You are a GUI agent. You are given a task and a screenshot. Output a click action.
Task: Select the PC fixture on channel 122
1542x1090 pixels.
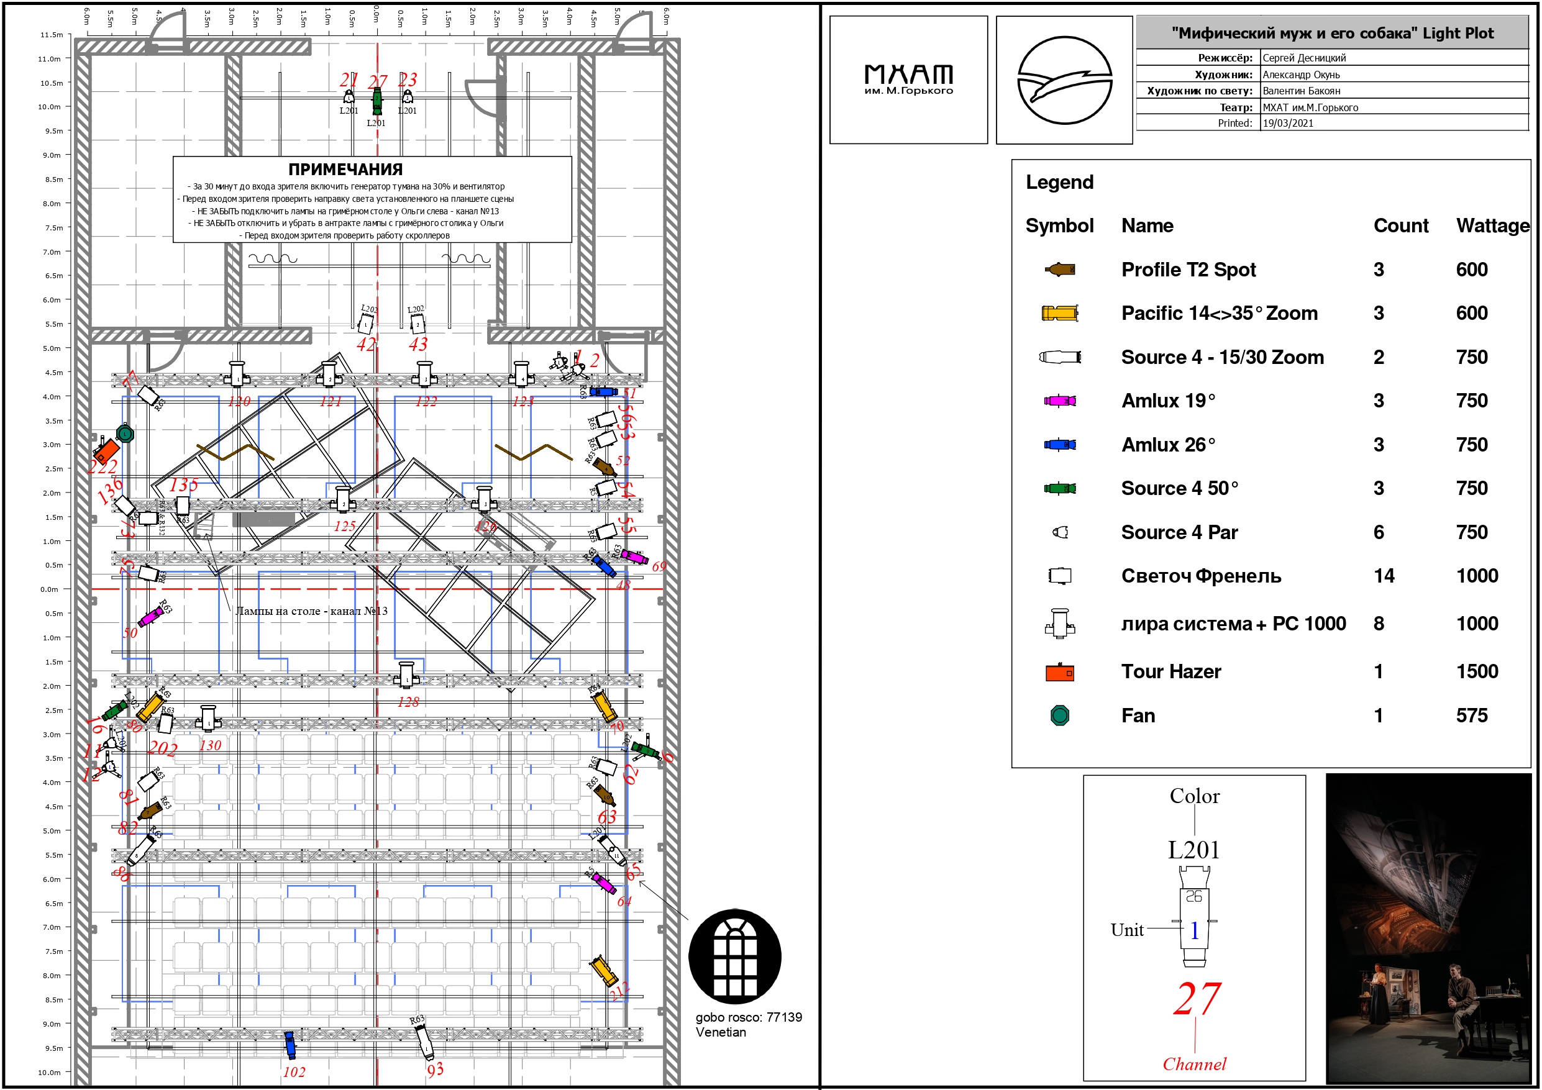(x=424, y=375)
